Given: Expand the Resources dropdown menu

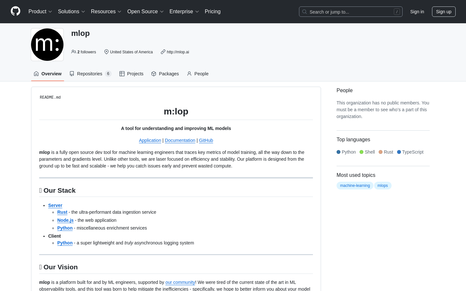Looking at the screenshot, I should click(x=106, y=12).
